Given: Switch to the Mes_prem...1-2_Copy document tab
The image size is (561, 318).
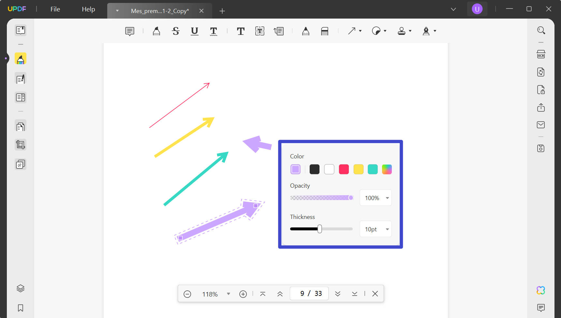Looking at the screenshot, I should [x=160, y=11].
